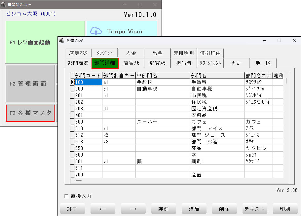Open the クレジット tab
This screenshot has width=301, height=216.
click(x=105, y=53)
